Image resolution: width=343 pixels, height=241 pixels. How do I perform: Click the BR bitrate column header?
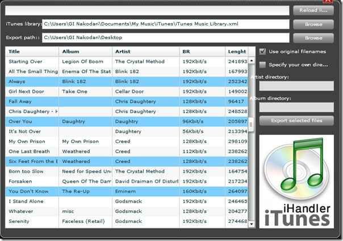(x=202, y=51)
